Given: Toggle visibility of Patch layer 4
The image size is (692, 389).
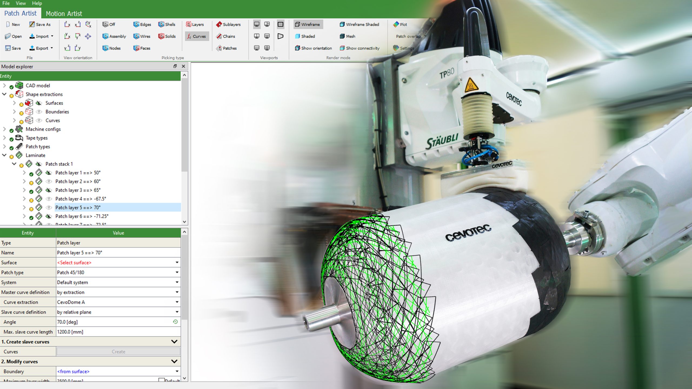Looking at the screenshot, I should [49, 199].
